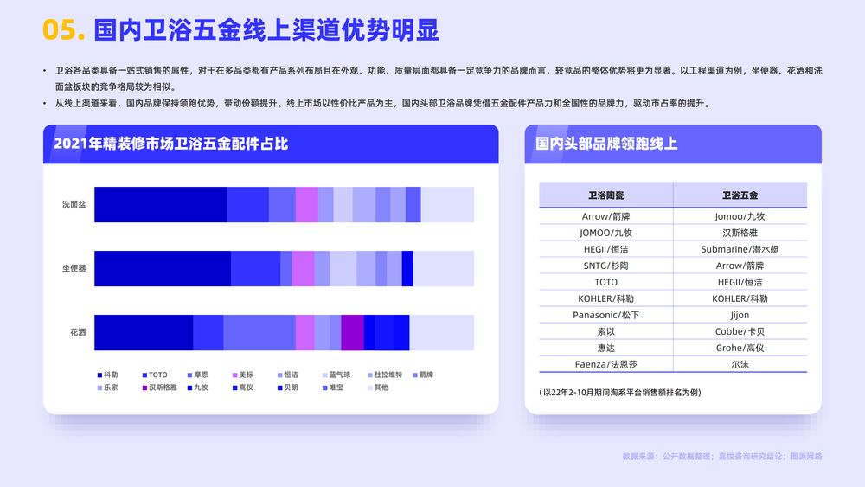Click the 蓝气球 legend entry

point(336,375)
